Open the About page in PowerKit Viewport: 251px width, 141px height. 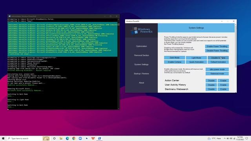click(x=141, y=83)
